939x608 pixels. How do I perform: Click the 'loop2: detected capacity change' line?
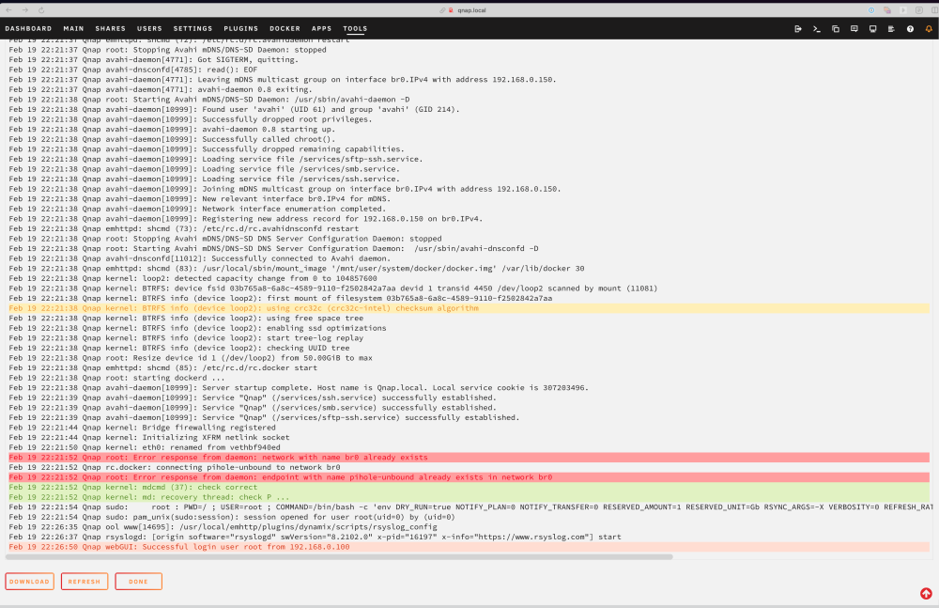192,278
